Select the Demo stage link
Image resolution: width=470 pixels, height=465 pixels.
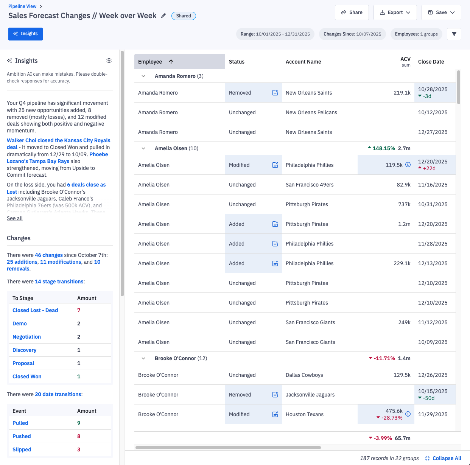pos(20,323)
